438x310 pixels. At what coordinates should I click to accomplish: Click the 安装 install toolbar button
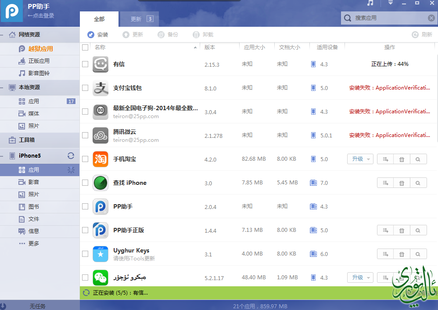98,35
